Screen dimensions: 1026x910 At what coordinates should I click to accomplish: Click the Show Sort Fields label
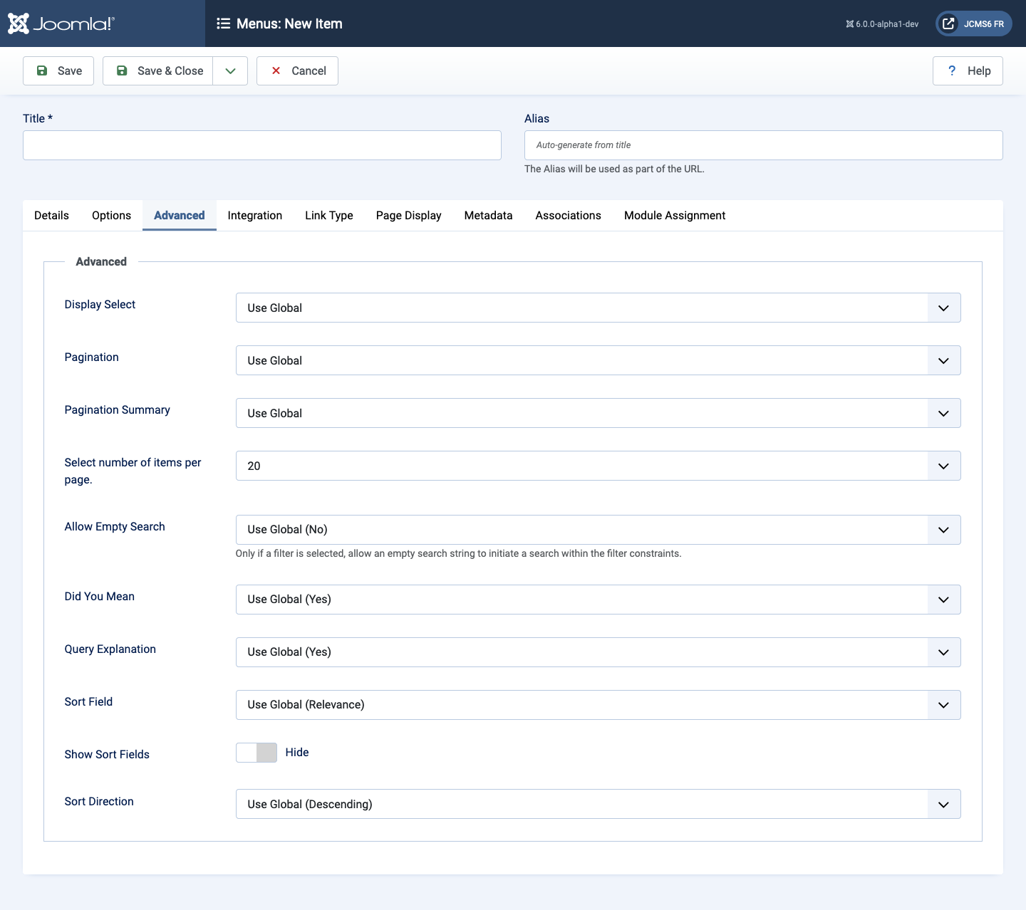pyautogui.click(x=107, y=754)
